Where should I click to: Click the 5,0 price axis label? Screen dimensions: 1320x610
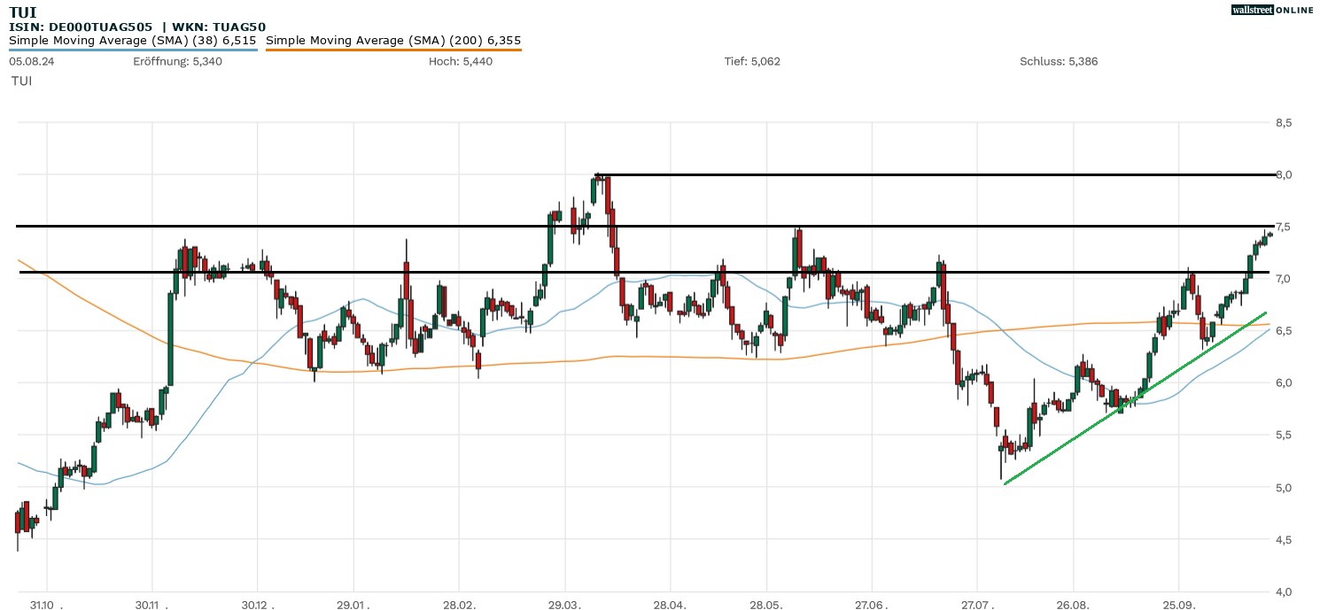1283,487
